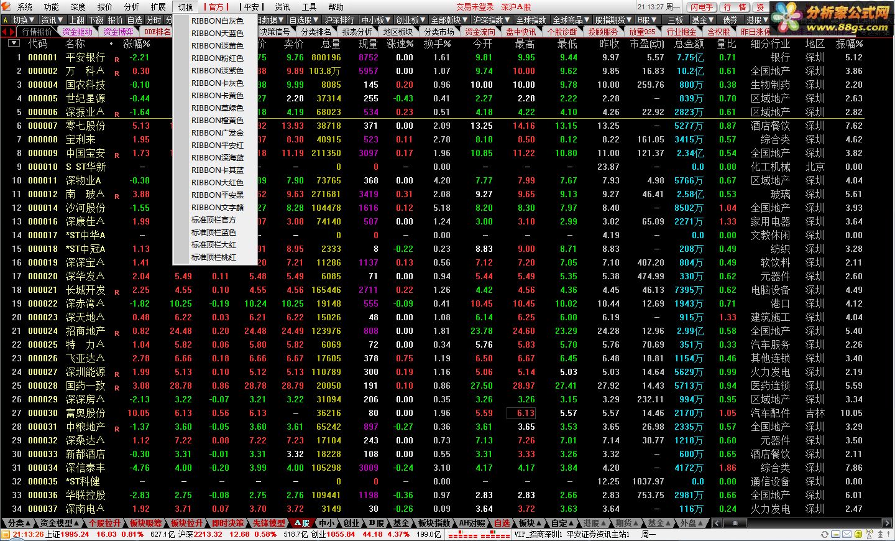
Task: Pick 标准顶栏桃红 from the menu
Action: tap(214, 257)
